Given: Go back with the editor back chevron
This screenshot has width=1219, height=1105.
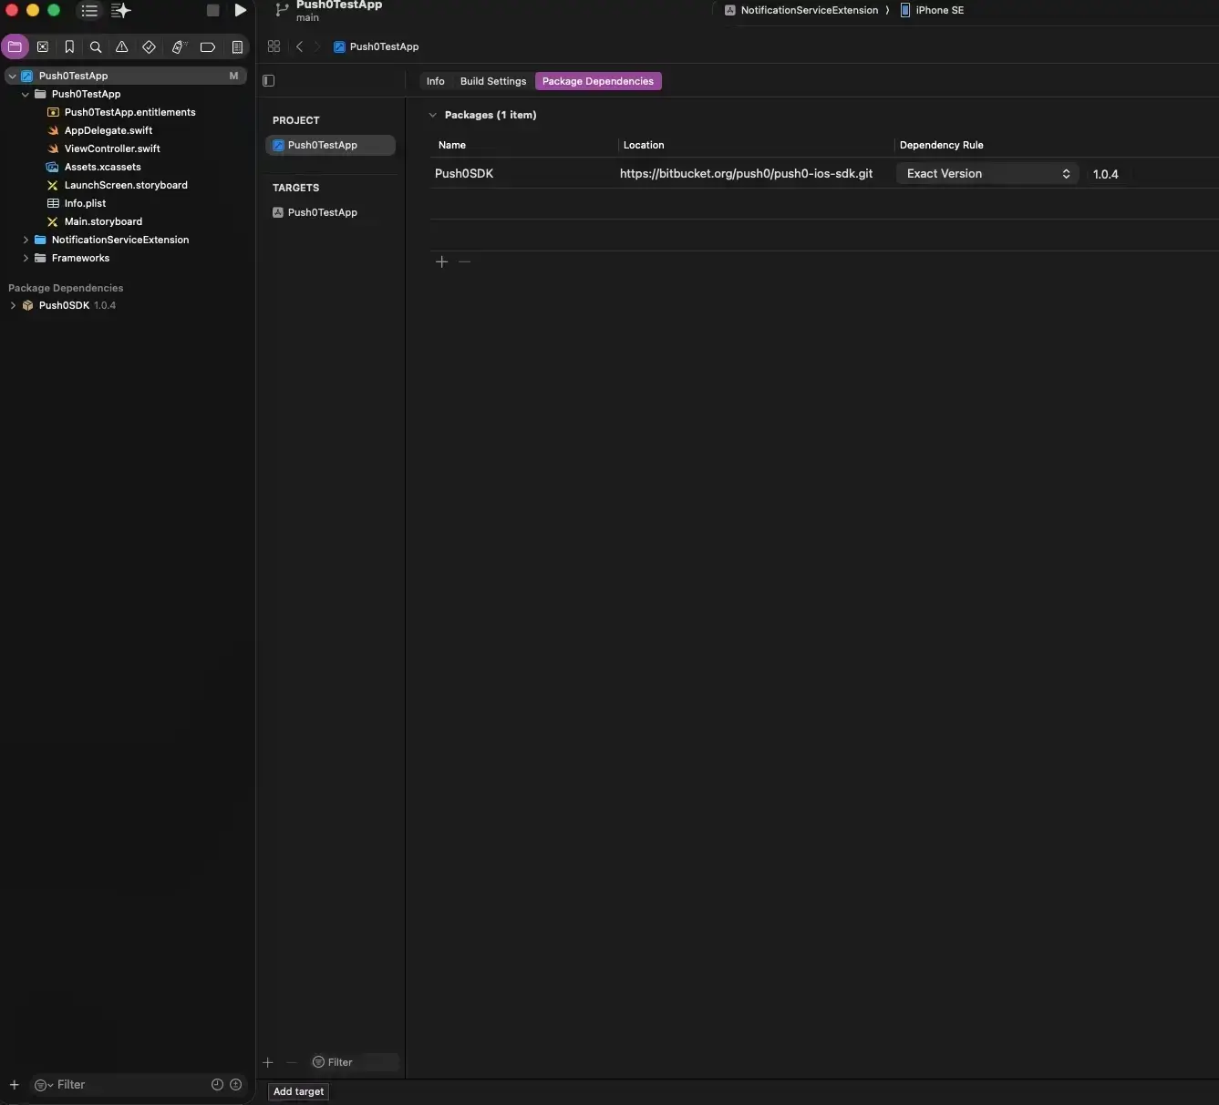Looking at the screenshot, I should click(x=299, y=46).
